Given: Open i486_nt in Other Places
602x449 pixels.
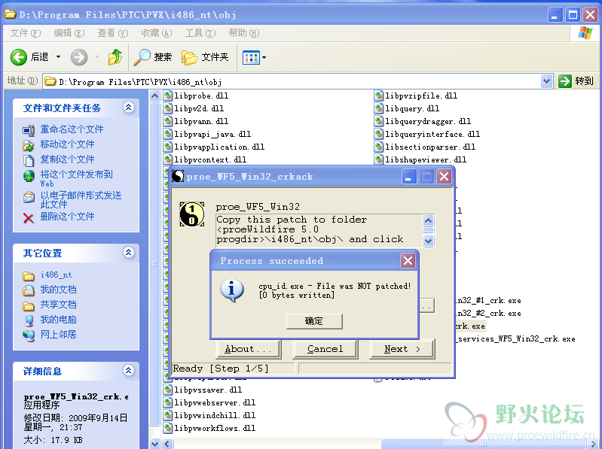Looking at the screenshot, I should pos(56,275).
